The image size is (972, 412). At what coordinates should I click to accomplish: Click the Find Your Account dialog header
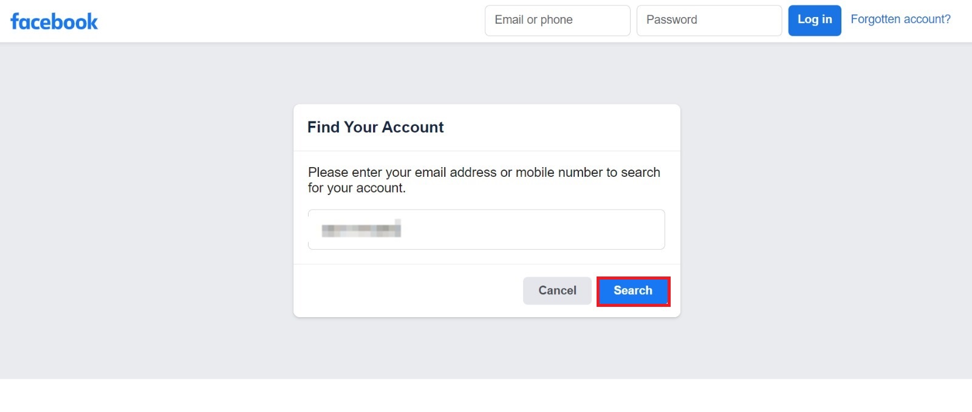click(375, 127)
